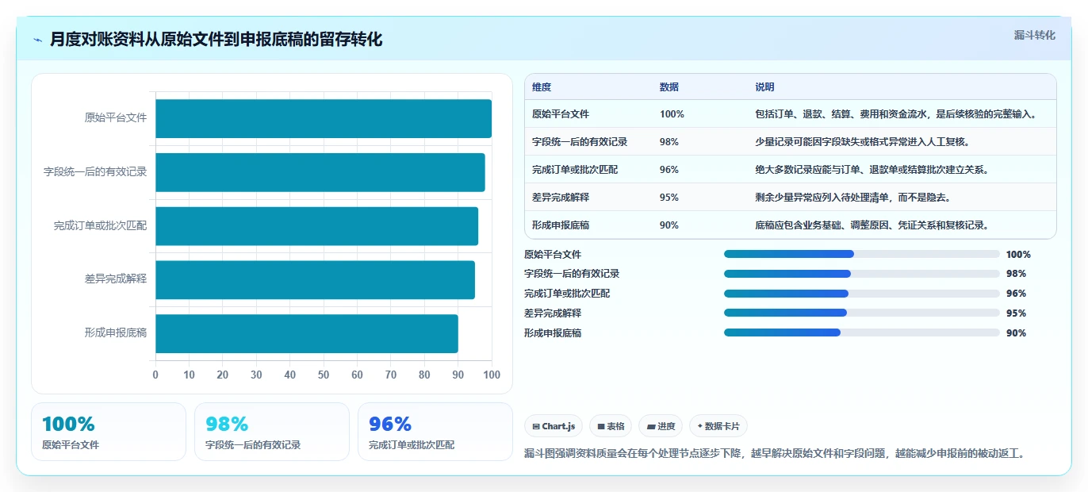
Task: Click the 完成订单或批次匹配 table cell
Action: (x=575, y=170)
